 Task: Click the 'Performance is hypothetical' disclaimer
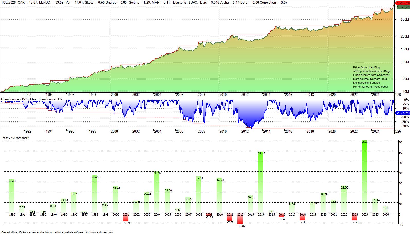click(370, 87)
